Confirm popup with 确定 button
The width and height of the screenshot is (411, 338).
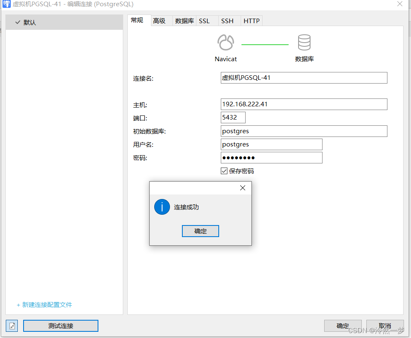tap(201, 231)
